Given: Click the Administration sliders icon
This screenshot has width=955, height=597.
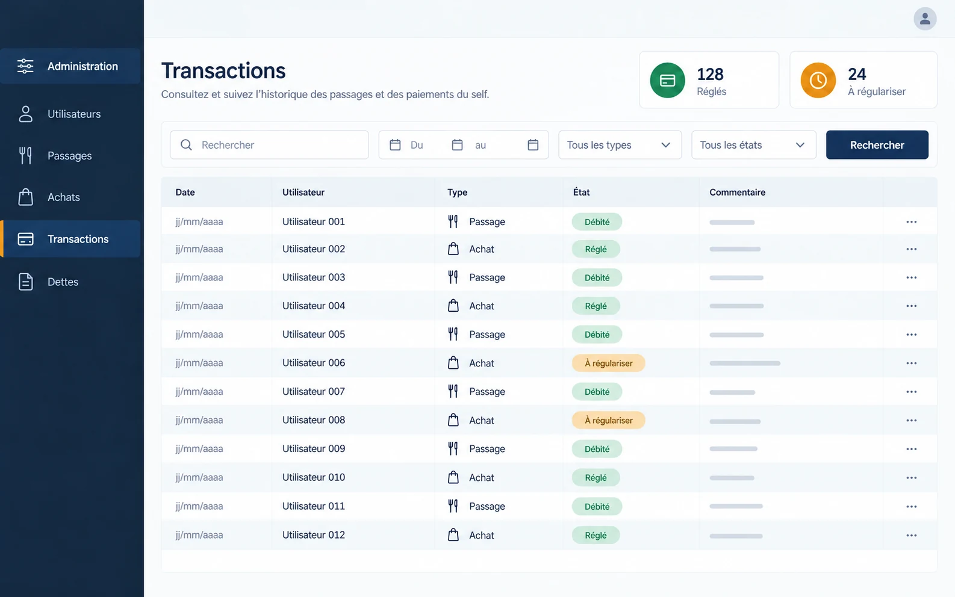Looking at the screenshot, I should (25, 66).
